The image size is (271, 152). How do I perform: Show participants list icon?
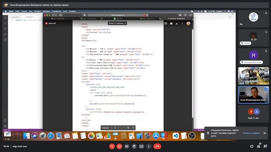[x=259, y=147]
